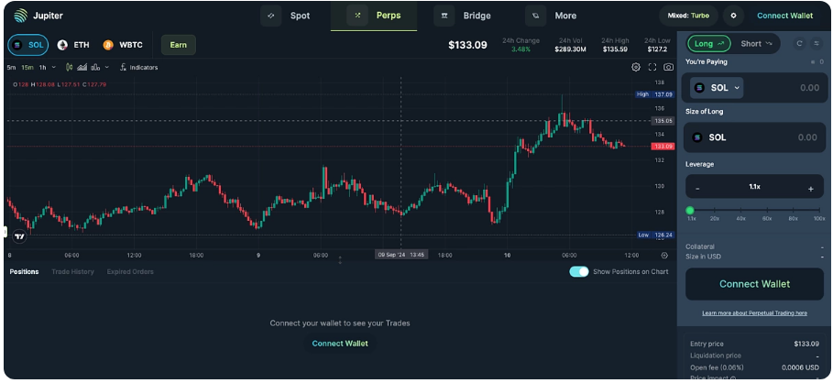Click Connect Wallet in the top bar
This screenshot has height=383, width=833.
click(784, 16)
